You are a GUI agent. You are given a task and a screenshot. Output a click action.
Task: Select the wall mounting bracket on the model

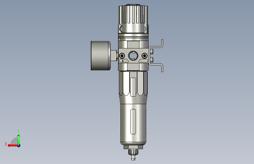pos(156,55)
